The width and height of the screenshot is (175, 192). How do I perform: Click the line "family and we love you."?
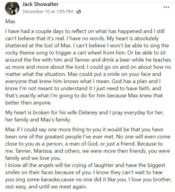[33, 158]
